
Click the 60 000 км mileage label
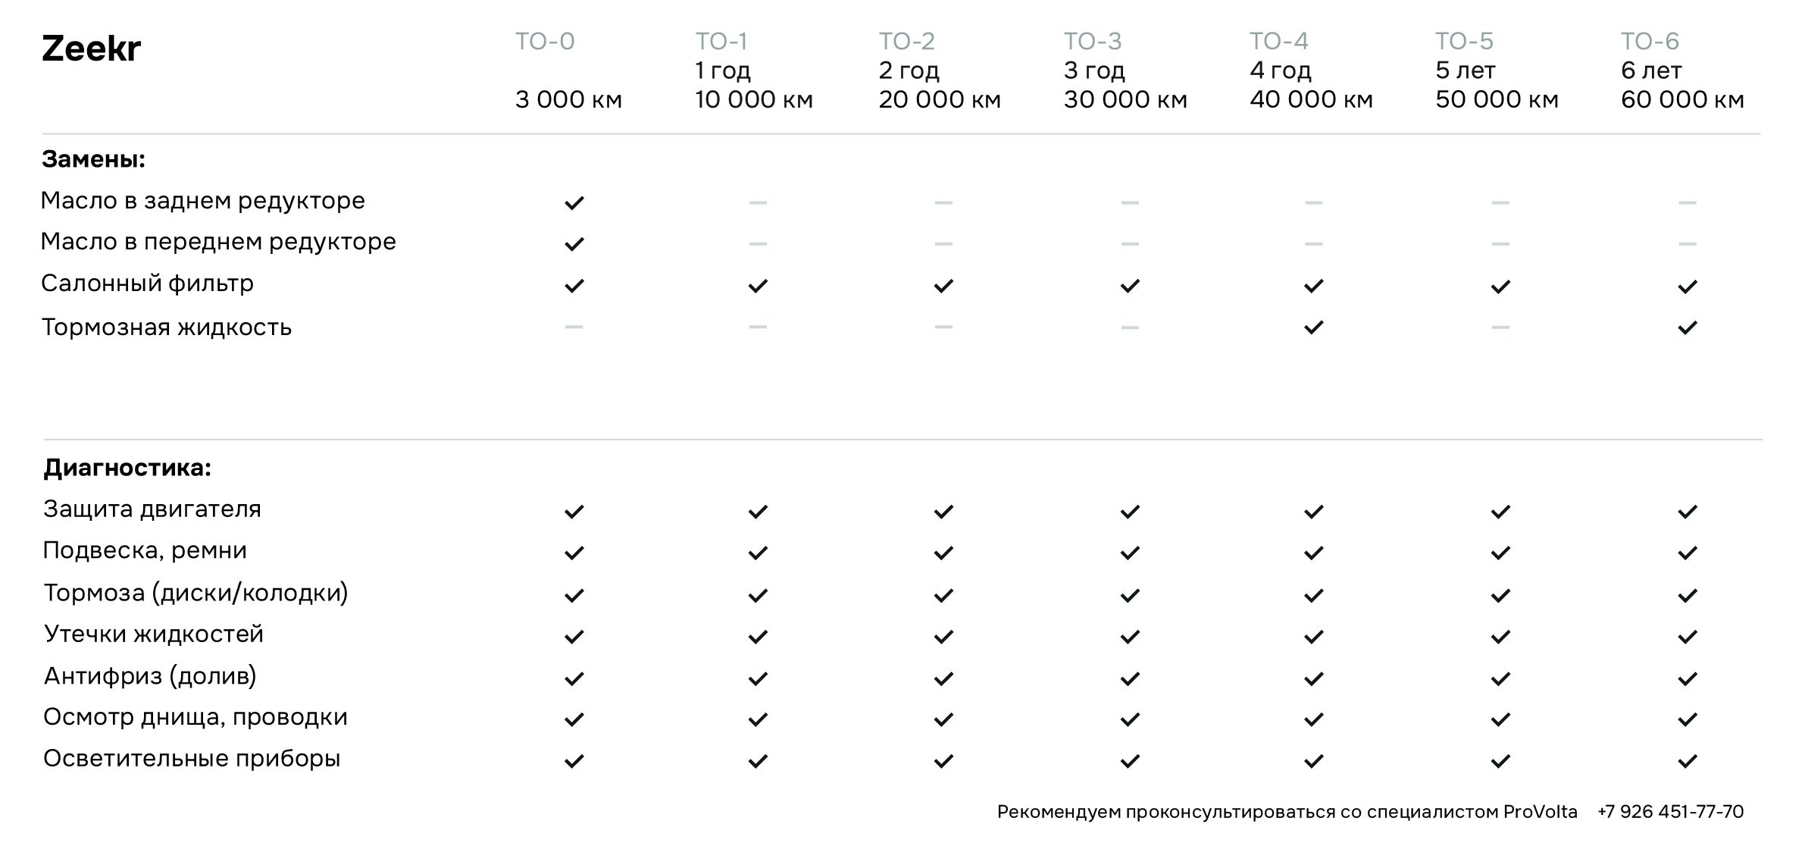click(x=1682, y=99)
